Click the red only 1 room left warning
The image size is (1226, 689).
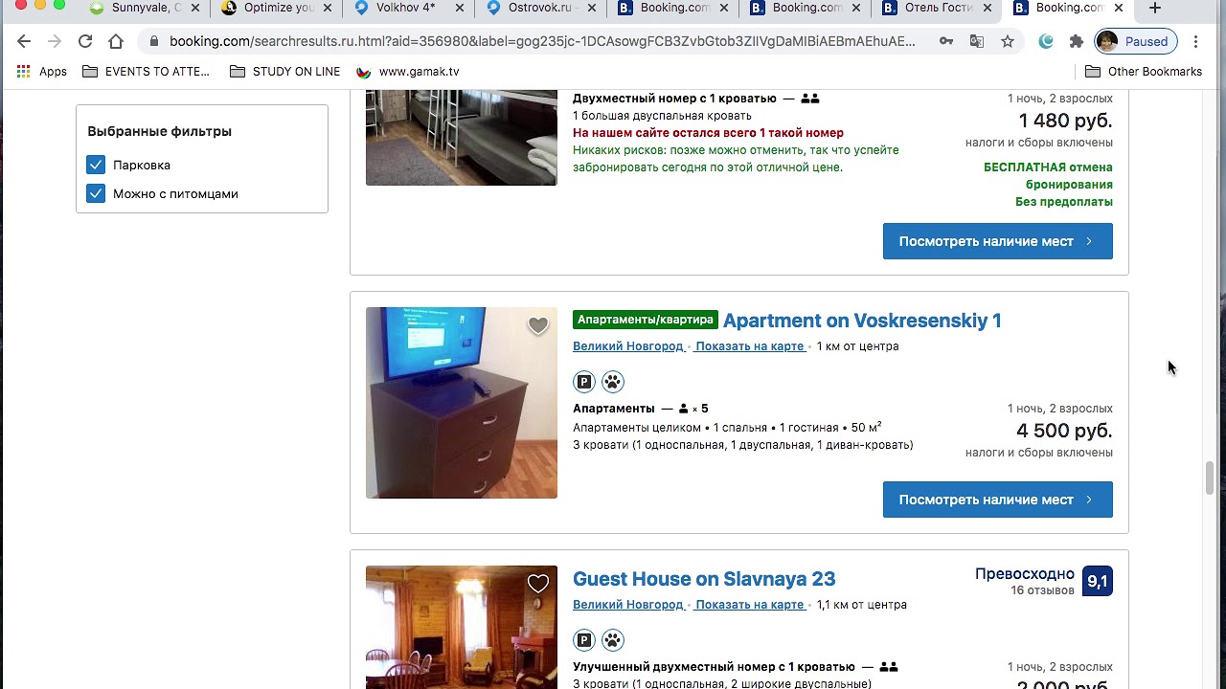pos(708,133)
